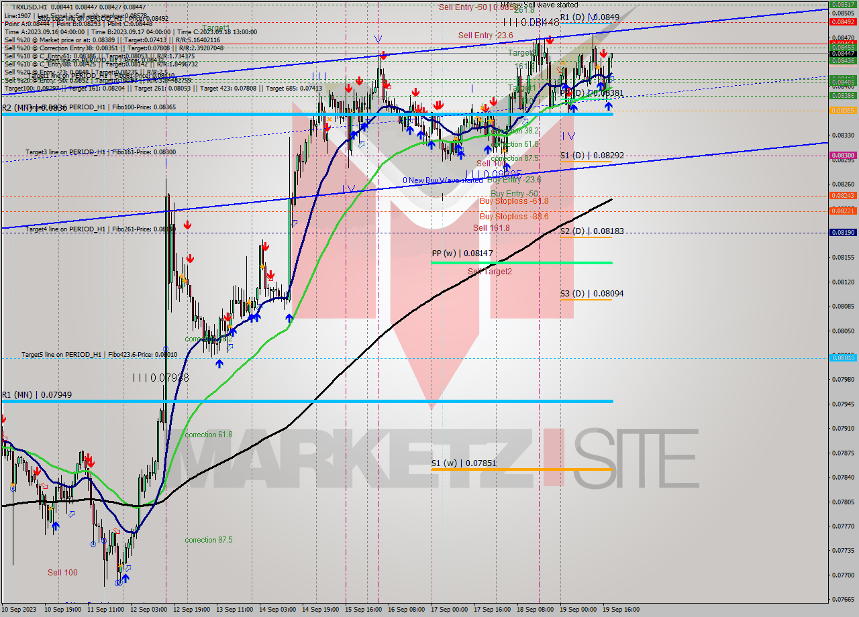This screenshot has height=617, width=859.
Task: Click the 'Buy Stoploss -61.8' label
Action: (x=514, y=201)
